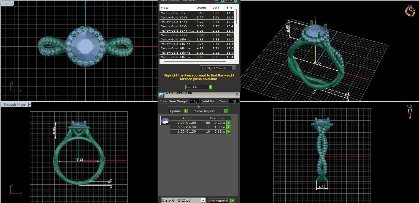
Task: Click the 1.00 X 1.00 gem size cell
Action: (186, 123)
